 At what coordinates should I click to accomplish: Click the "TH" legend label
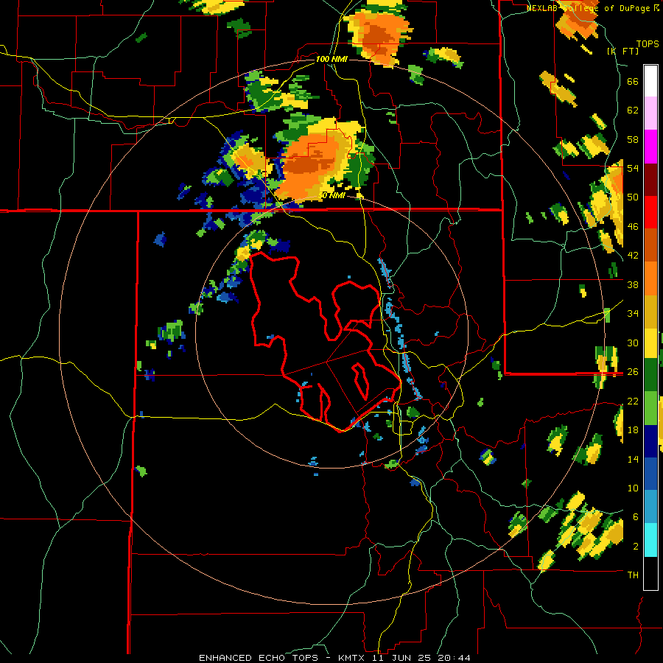click(633, 575)
